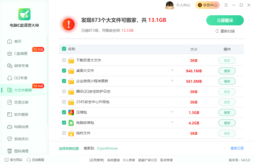Go to 首页 in sidebar
The image size is (254, 165).
pos(18,41)
